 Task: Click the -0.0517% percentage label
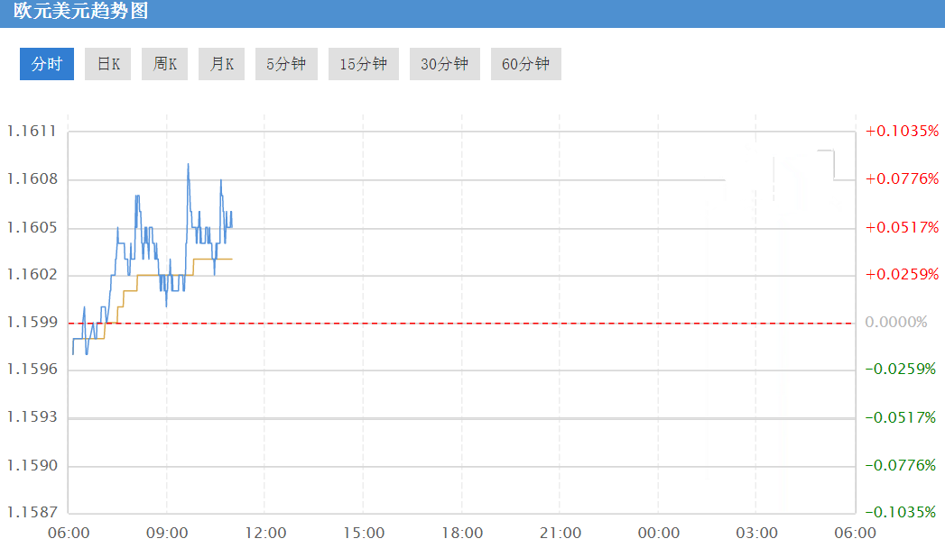click(x=901, y=417)
